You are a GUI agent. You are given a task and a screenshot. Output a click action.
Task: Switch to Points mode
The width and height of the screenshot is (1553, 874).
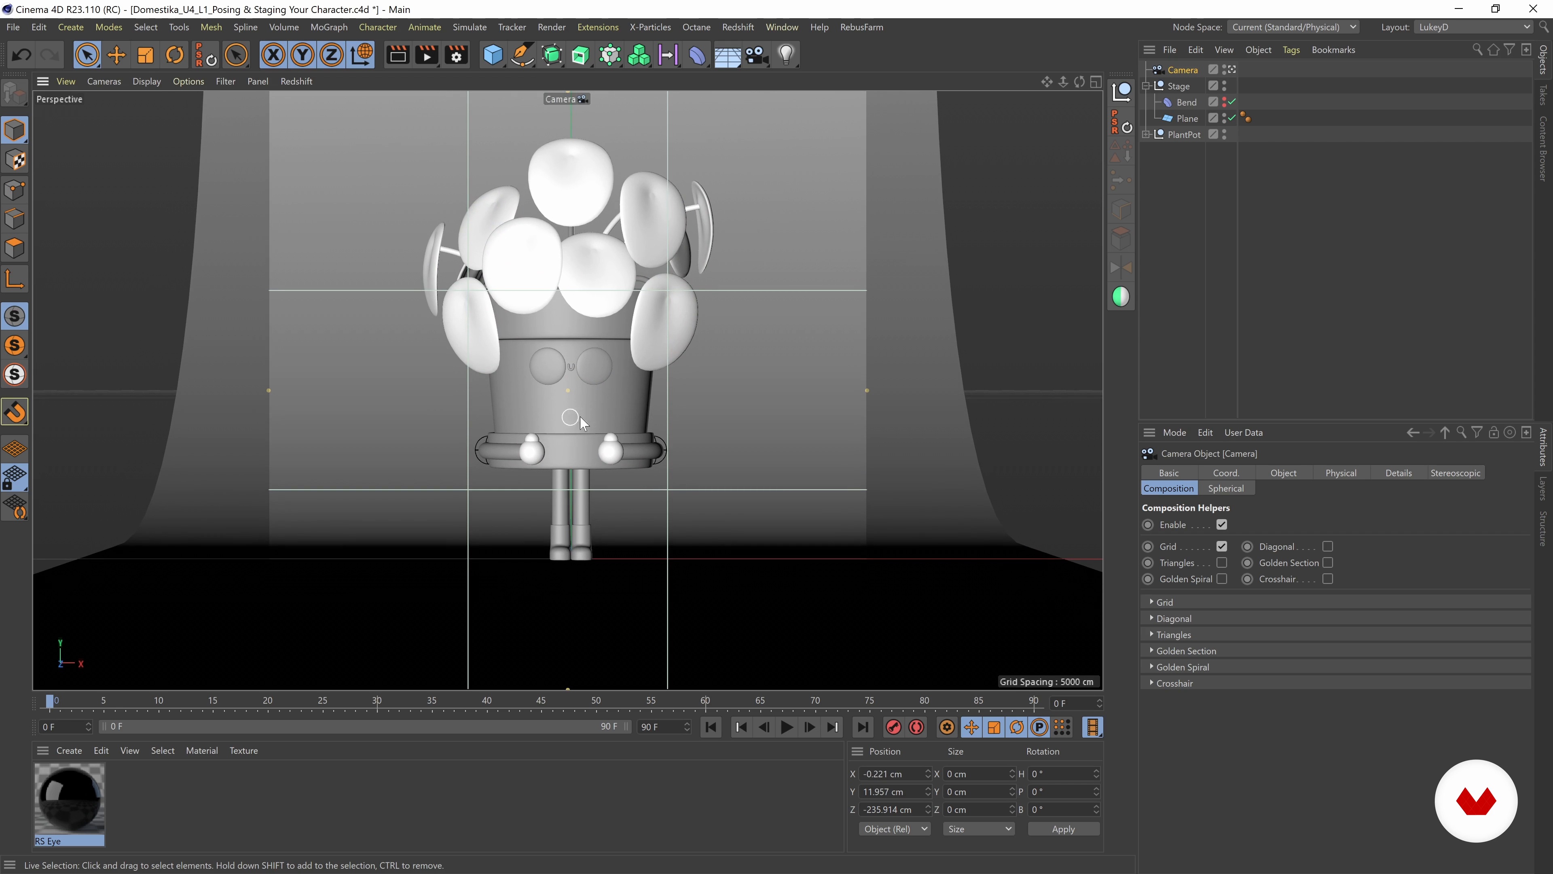click(15, 190)
